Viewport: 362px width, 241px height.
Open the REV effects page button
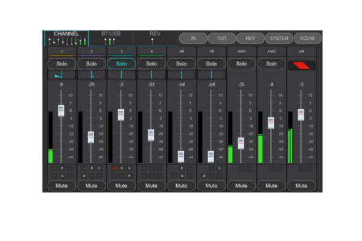pyautogui.click(x=250, y=39)
